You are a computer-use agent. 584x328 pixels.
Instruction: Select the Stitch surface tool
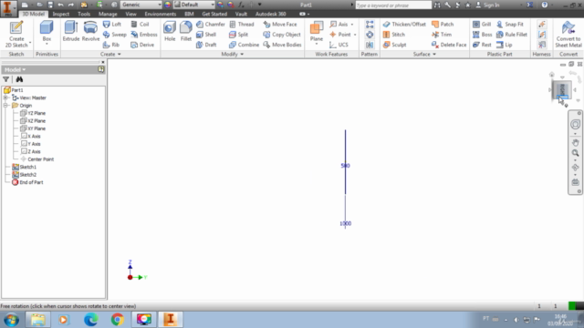pos(393,35)
